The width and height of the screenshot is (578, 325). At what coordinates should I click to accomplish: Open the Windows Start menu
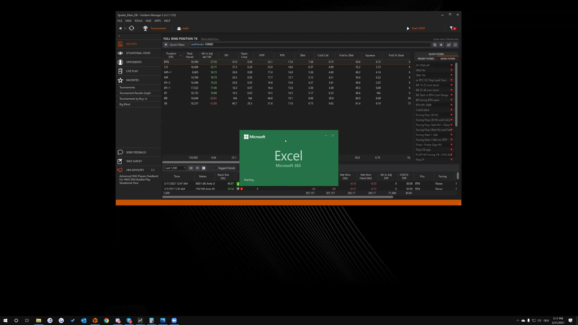(x=5, y=320)
